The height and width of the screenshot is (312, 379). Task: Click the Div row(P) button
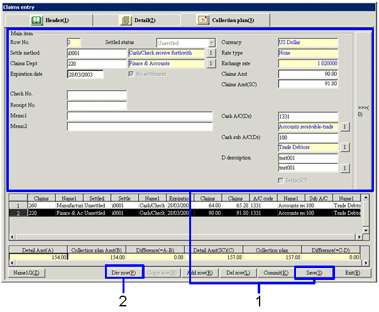[124, 273]
